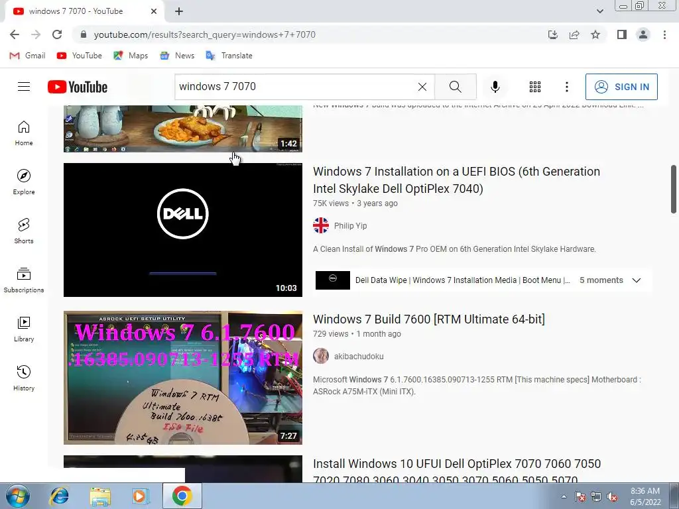Open the akibachudoku channel name
This screenshot has height=509, width=679.
pyautogui.click(x=359, y=356)
